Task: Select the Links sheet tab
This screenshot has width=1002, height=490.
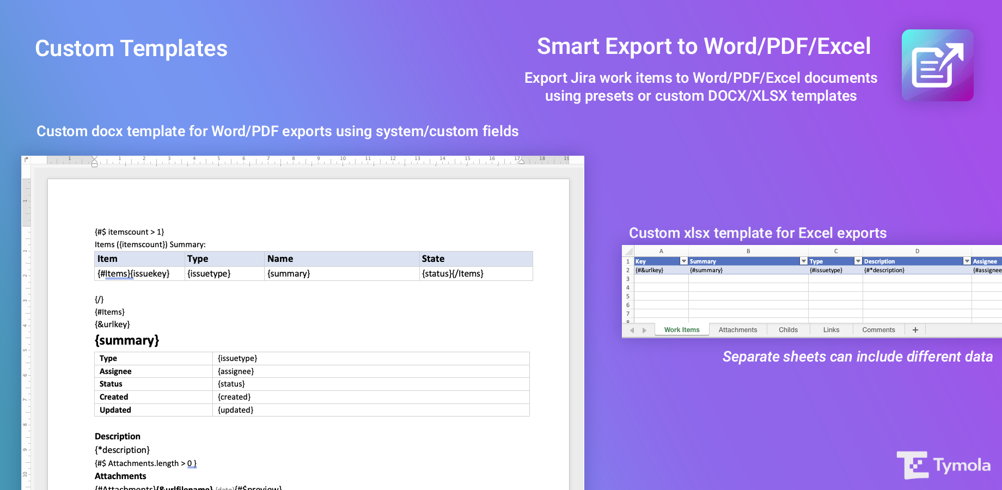Action: pyautogui.click(x=831, y=330)
